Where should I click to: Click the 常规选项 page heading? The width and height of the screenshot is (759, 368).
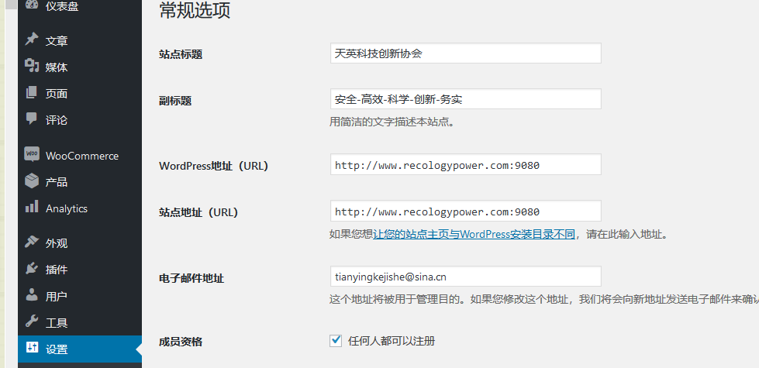tap(195, 11)
